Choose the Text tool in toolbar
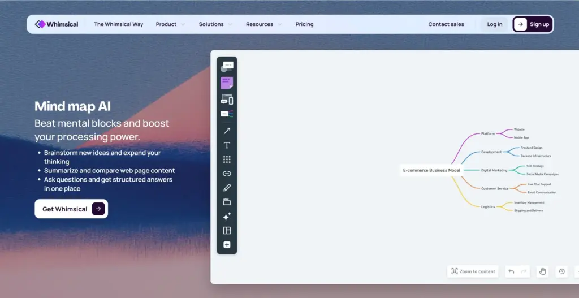The image size is (579, 298). tap(227, 145)
